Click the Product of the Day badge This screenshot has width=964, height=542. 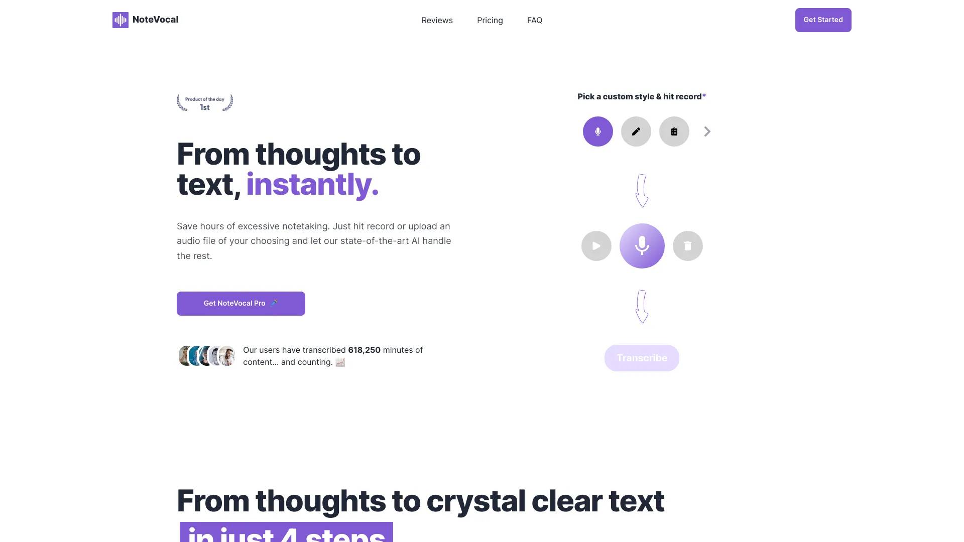pos(204,102)
